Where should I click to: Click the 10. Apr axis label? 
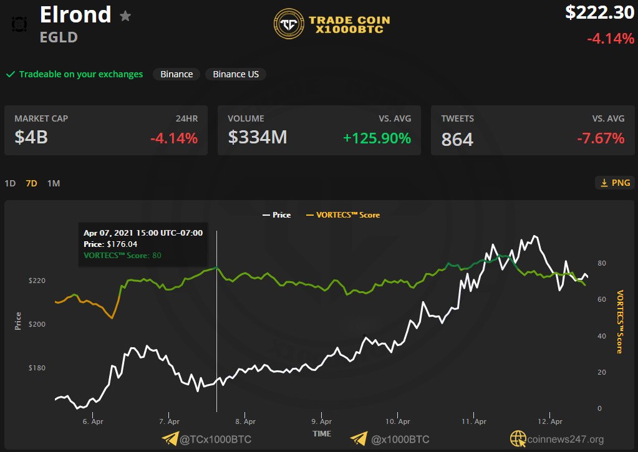[x=397, y=421]
